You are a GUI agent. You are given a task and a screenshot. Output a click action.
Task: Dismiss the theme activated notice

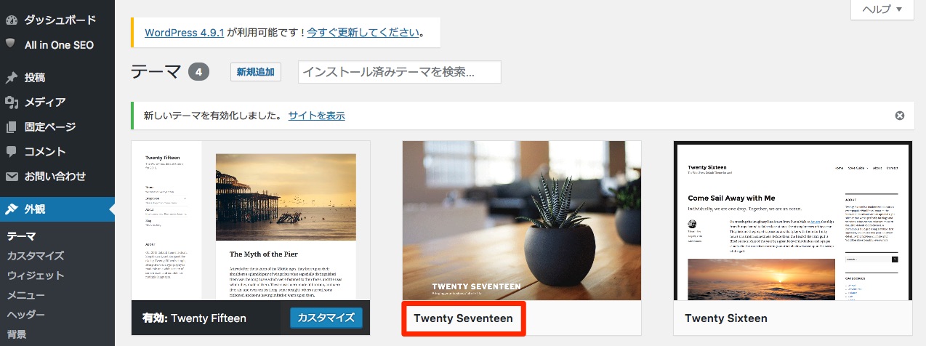click(x=899, y=116)
